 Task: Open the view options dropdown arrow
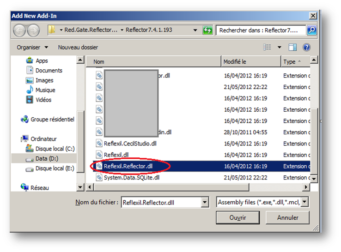[x=279, y=47]
